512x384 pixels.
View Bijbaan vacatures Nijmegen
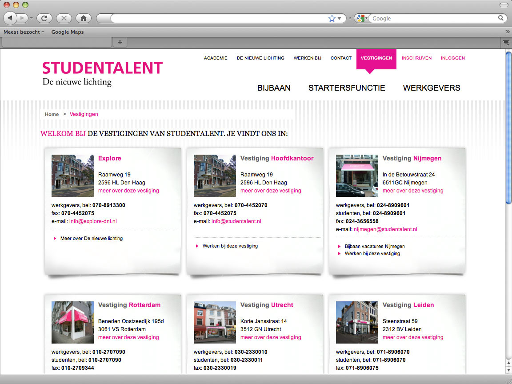click(374, 246)
